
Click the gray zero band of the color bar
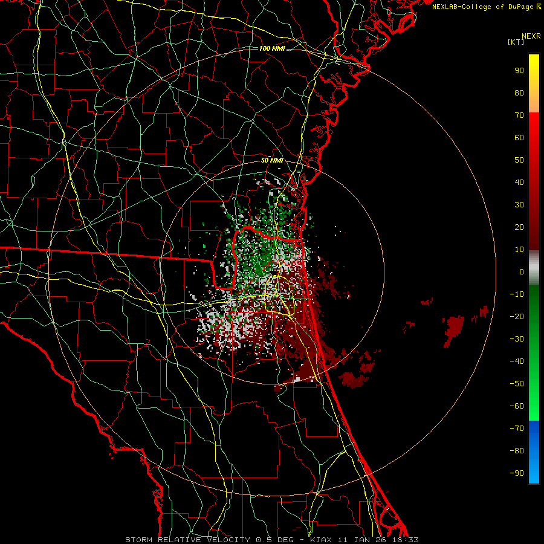click(534, 268)
